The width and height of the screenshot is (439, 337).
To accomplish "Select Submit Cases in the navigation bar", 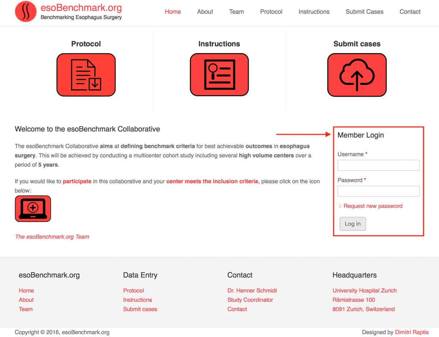I will click(x=364, y=12).
